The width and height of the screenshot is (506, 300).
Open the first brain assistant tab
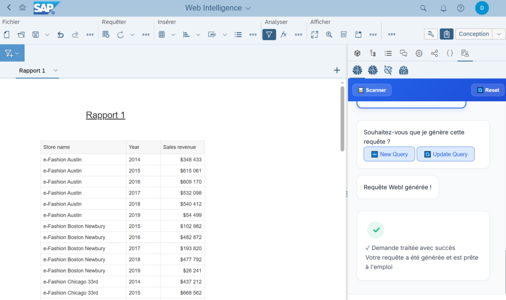357,70
